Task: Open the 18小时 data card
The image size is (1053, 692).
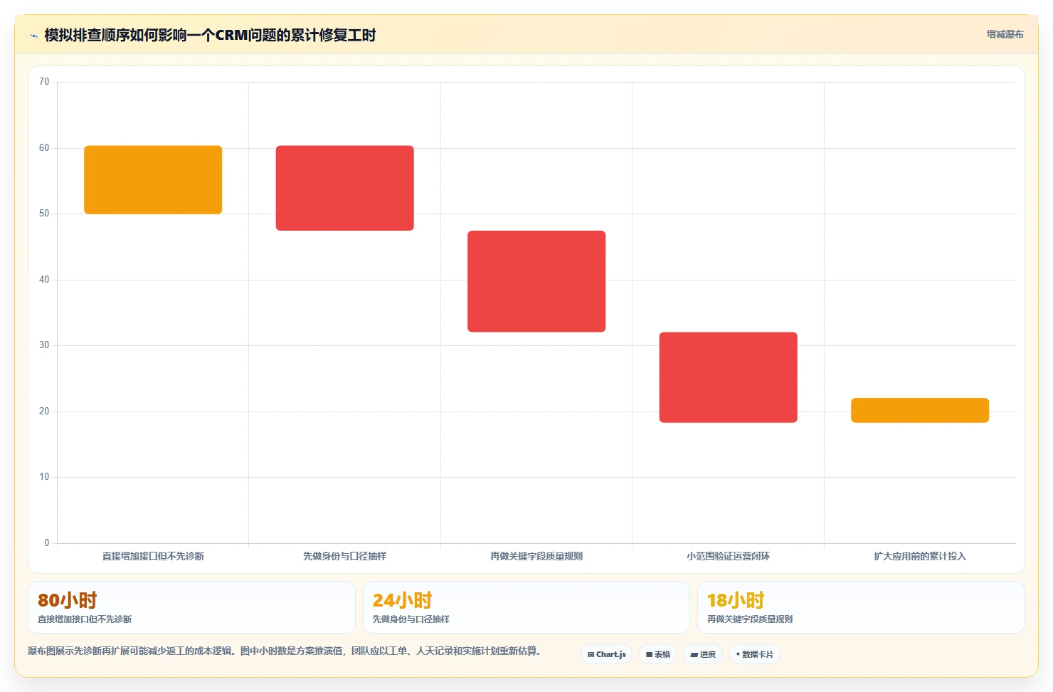Action: tap(861, 607)
